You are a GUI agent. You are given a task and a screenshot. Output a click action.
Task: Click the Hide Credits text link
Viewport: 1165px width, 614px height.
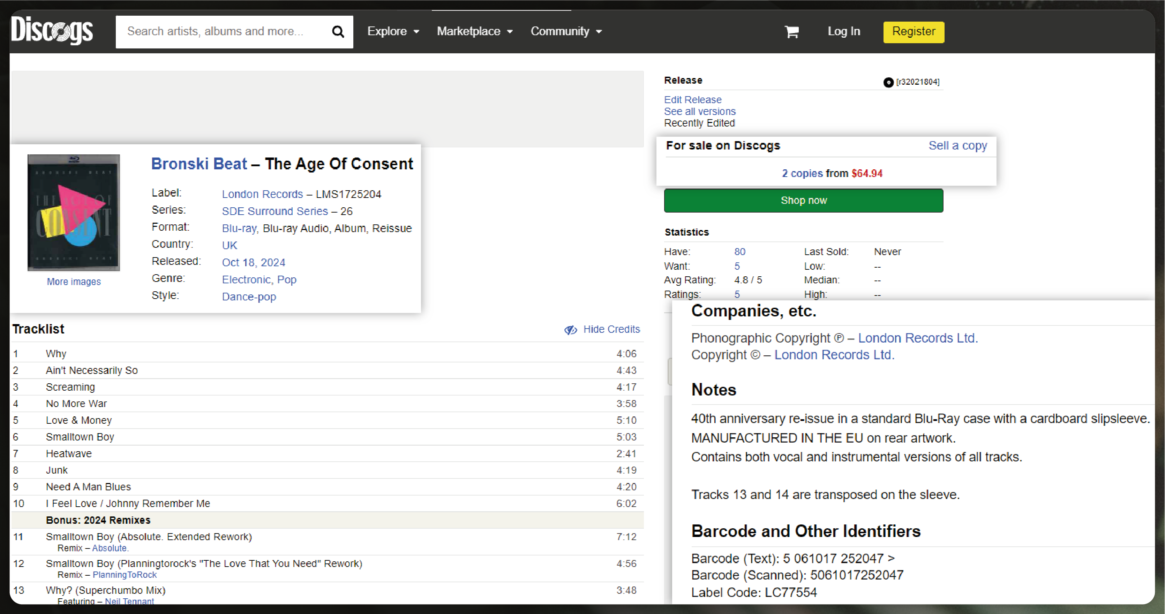(x=611, y=329)
